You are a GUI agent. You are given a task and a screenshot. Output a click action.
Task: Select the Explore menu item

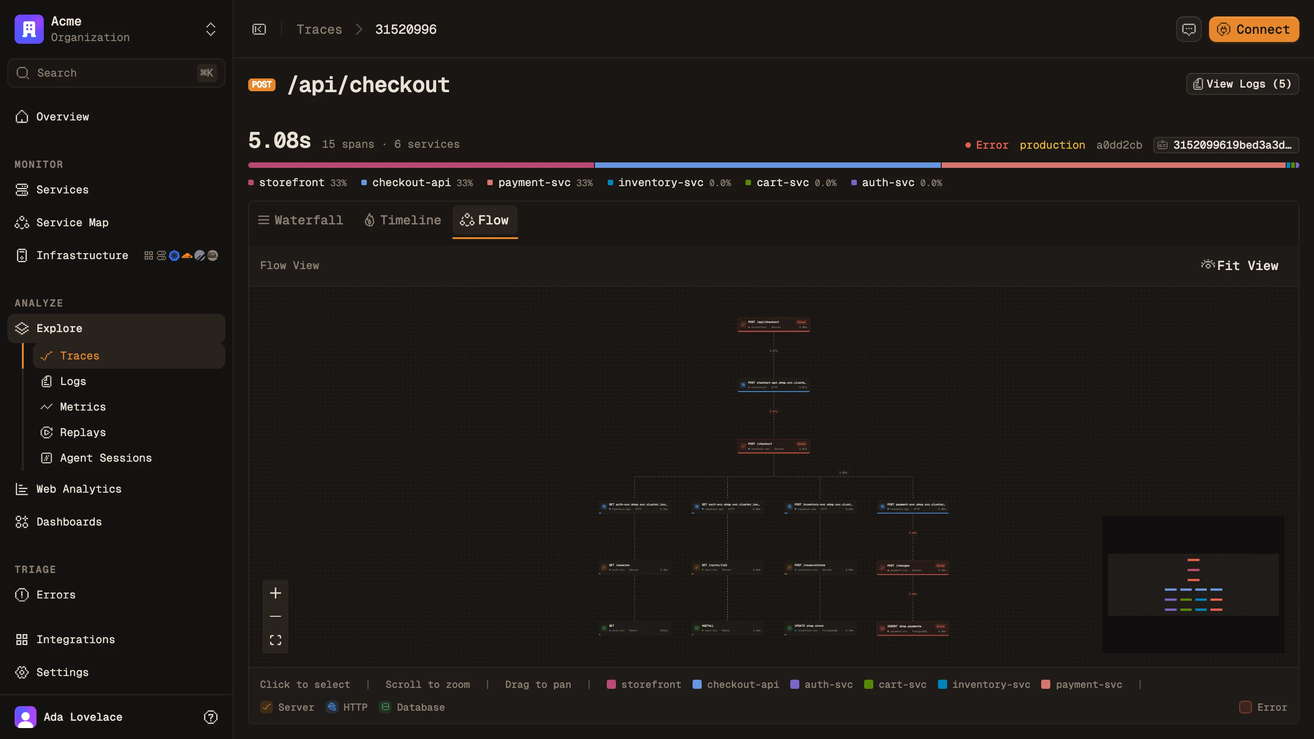point(116,328)
